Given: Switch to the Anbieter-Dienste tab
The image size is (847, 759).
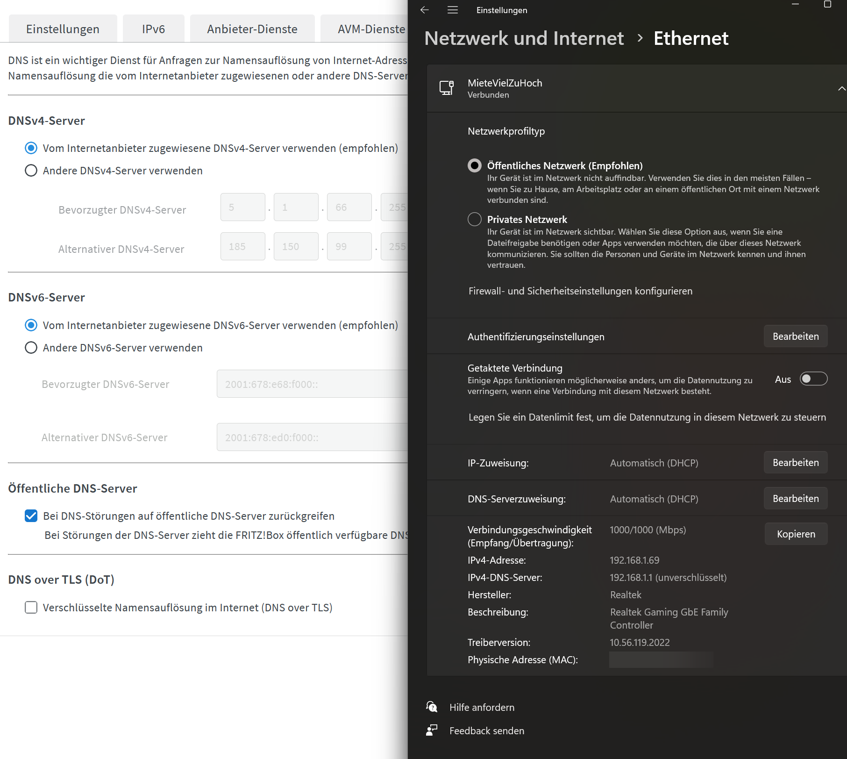Looking at the screenshot, I should pyautogui.click(x=252, y=29).
